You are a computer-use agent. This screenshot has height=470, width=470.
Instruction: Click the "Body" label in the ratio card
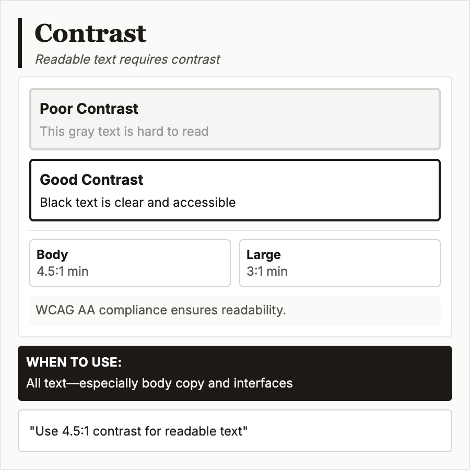pyautogui.click(x=52, y=255)
